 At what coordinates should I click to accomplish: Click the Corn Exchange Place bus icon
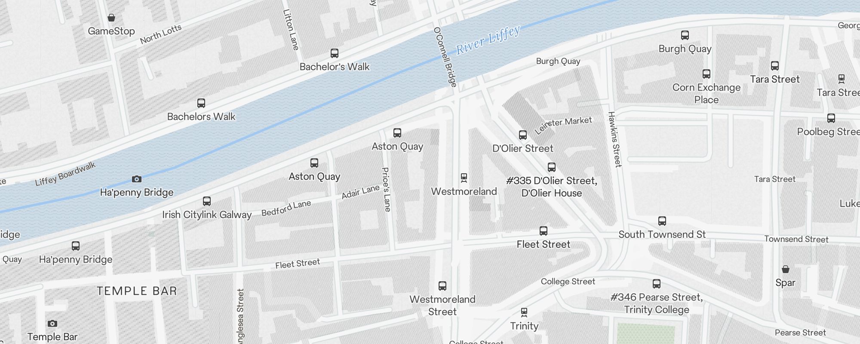pos(706,74)
